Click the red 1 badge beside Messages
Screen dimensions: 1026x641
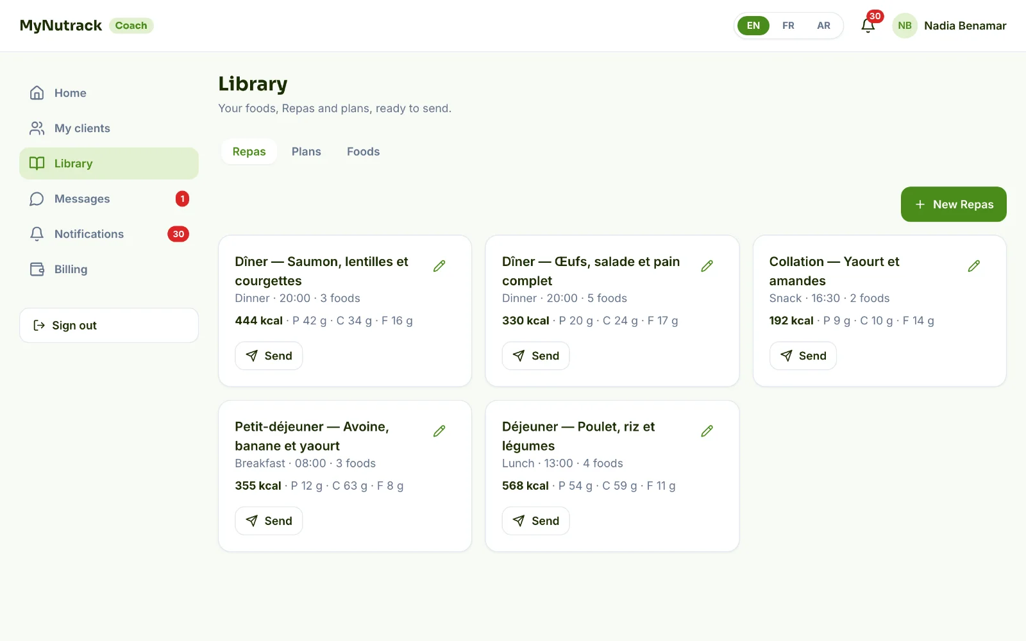pyautogui.click(x=182, y=199)
